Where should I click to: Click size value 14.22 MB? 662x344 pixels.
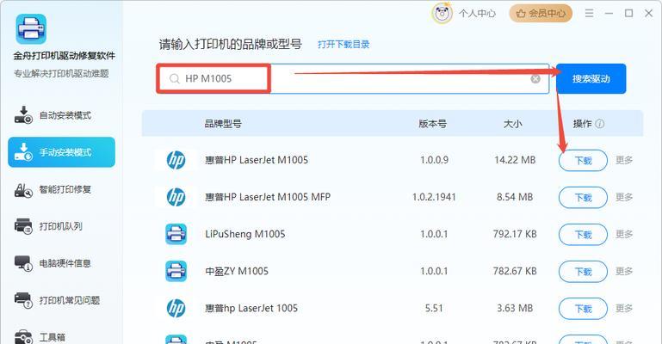tap(515, 160)
